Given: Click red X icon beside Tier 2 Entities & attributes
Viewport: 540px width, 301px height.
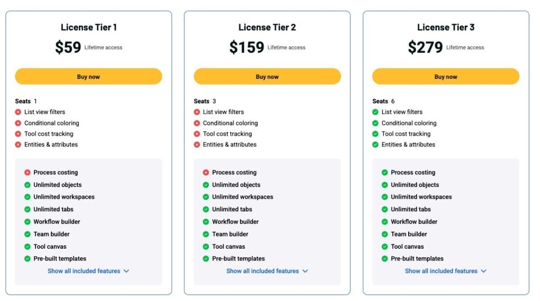Looking at the screenshot, I should 197,145.
